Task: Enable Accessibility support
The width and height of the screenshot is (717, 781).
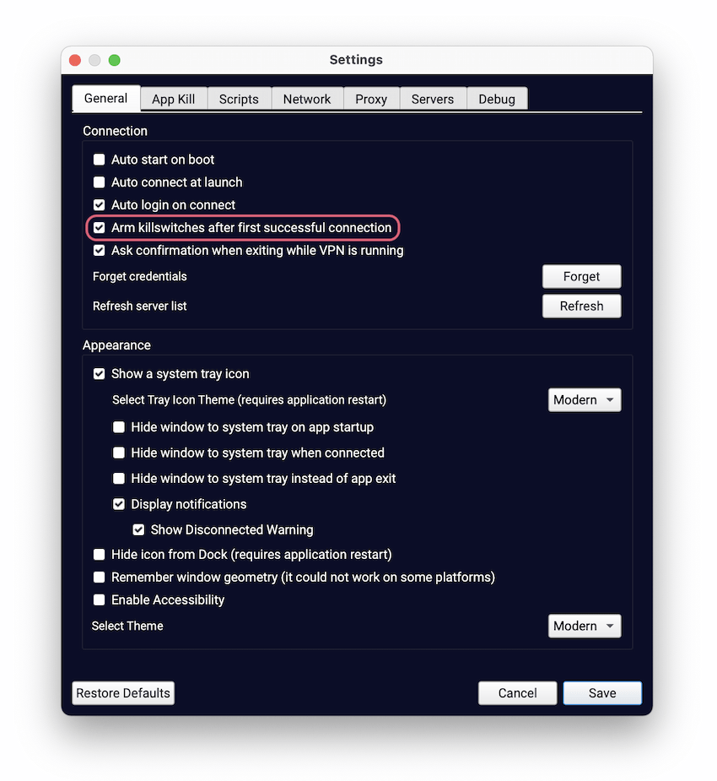Action: [x=99, y=599]
